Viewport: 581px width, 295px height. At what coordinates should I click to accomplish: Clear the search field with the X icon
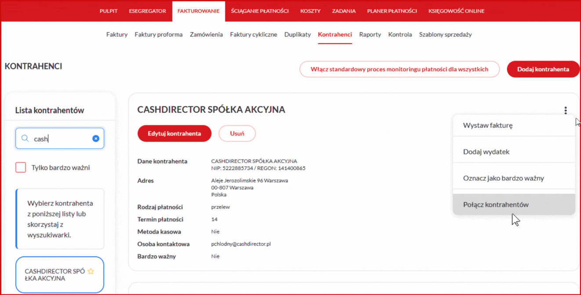(95, 138)
